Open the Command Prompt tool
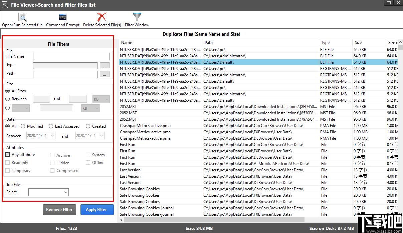Screen dimensions: 403x233 coord(63,17)
